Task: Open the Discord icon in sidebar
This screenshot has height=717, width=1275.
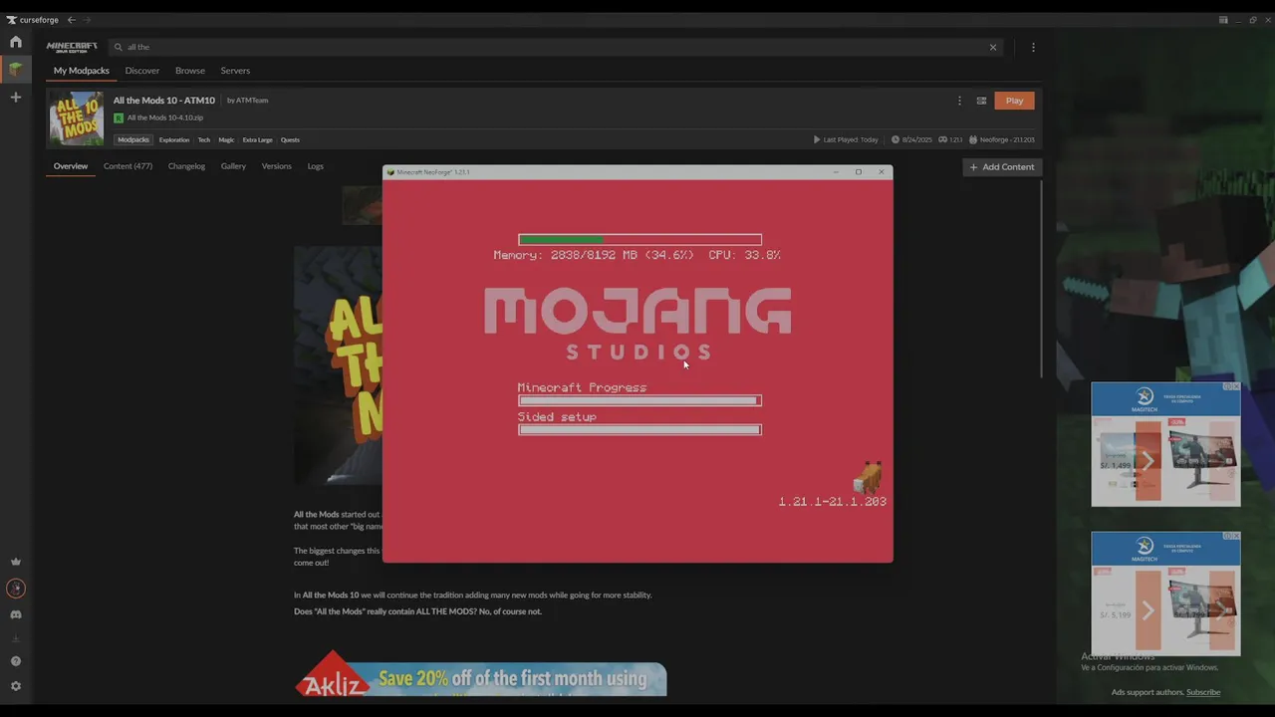Action: click(x=15, y=614)
